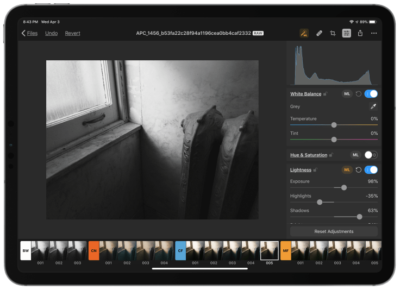Apply MF preset 002
This screenshot has width=400, height=290.
point(319,250)
